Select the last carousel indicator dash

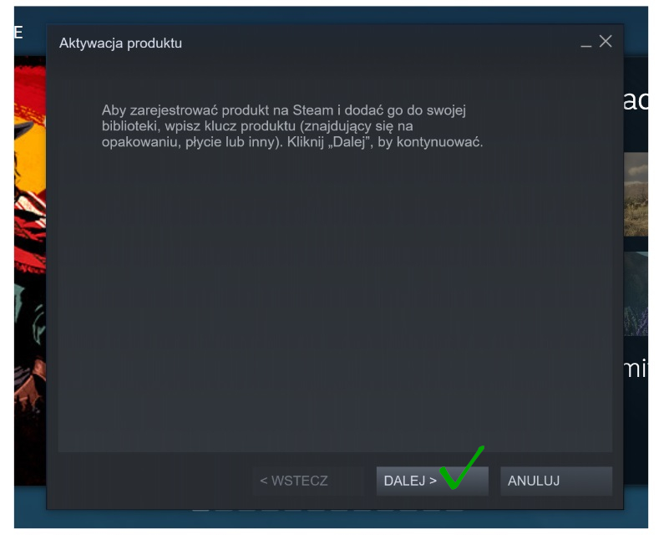(x=454, y=511)
